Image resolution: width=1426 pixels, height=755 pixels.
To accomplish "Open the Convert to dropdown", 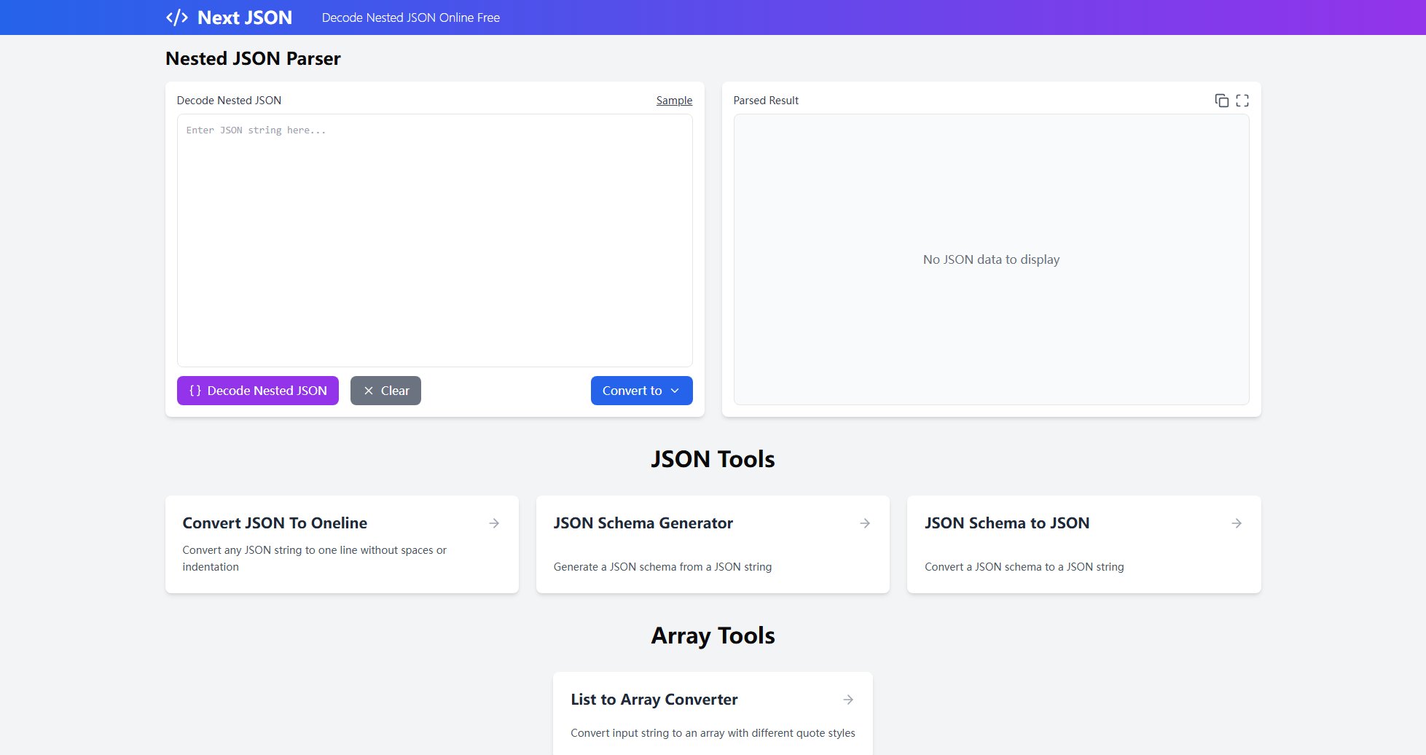I will pyautogui.click(x=632, y=391).
